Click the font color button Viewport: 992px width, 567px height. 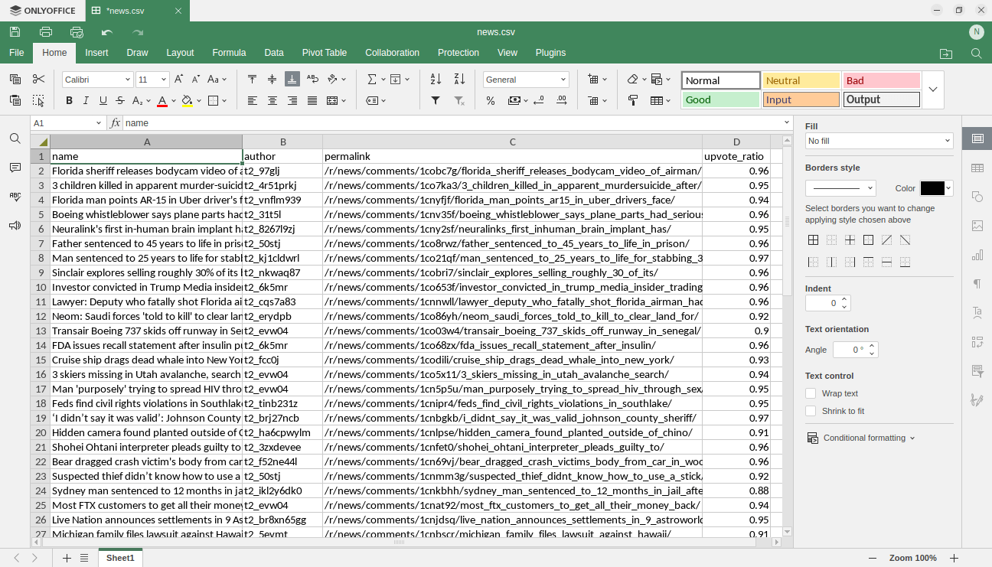tap(162, 100)
